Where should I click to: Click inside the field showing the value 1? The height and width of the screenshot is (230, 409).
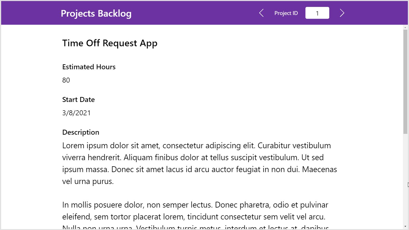[x=317, y=13]
